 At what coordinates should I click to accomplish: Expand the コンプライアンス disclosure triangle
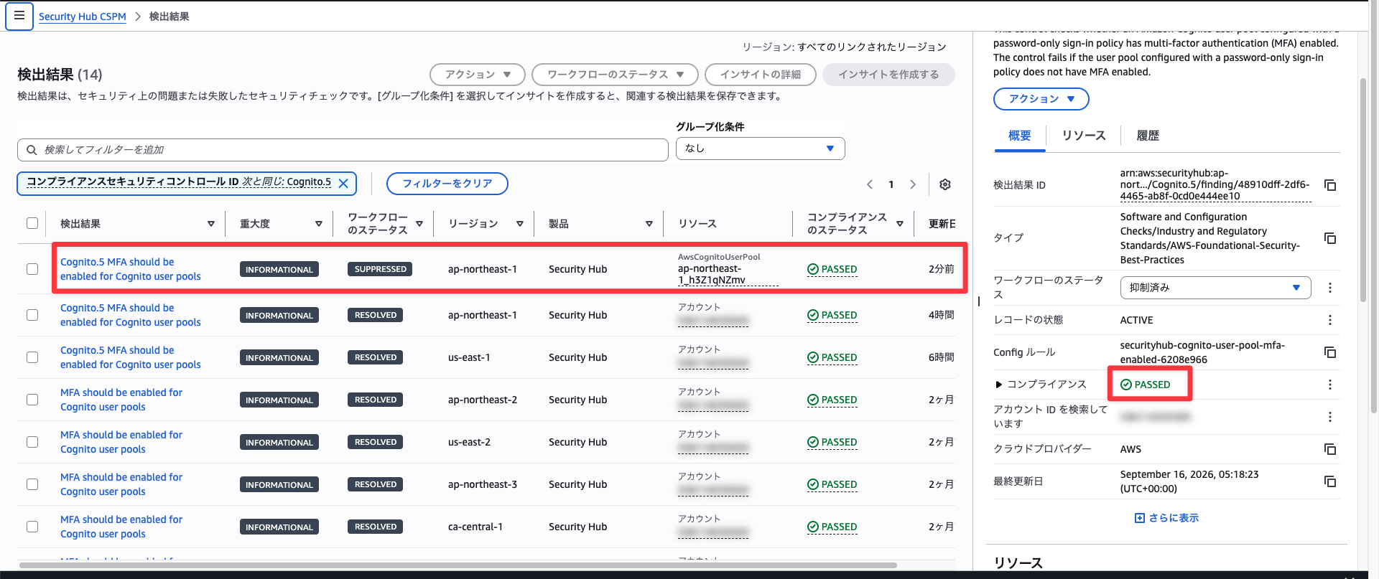pyautogui.click(x=998, y=385)
